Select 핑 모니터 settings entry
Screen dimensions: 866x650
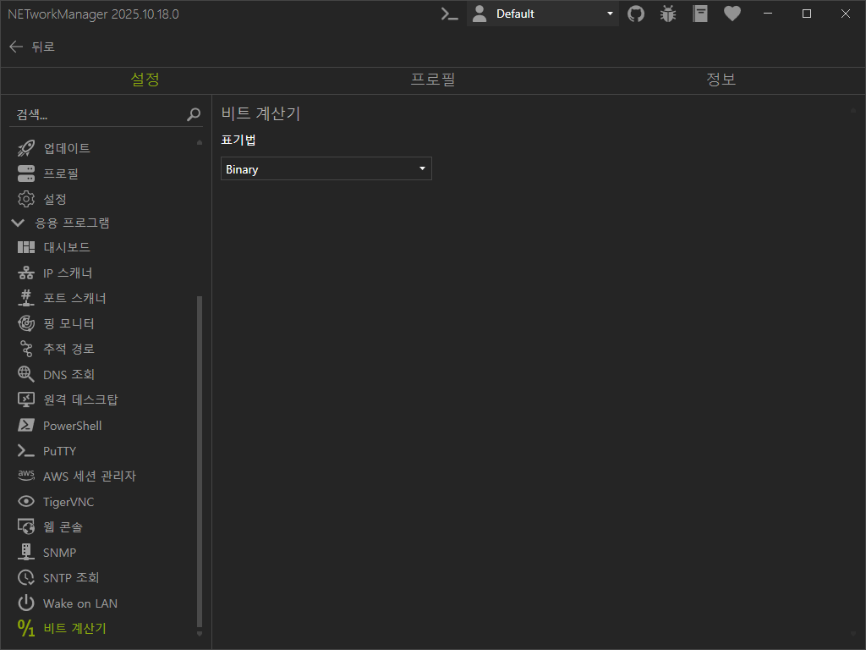(107, 323)
